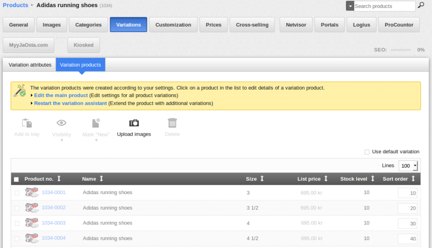
Task: Open the Netvisor tab
Action: (296, 25)
